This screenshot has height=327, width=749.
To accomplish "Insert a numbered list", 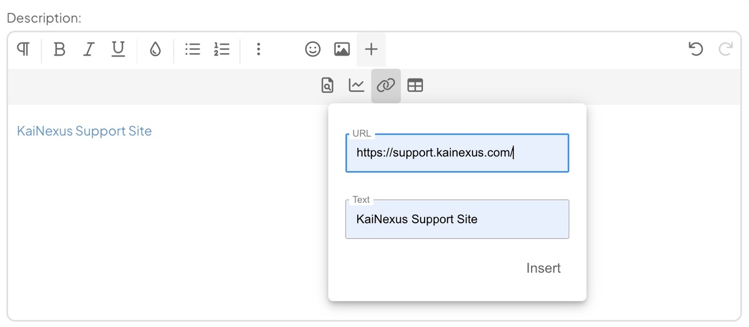I will (222, 49).
